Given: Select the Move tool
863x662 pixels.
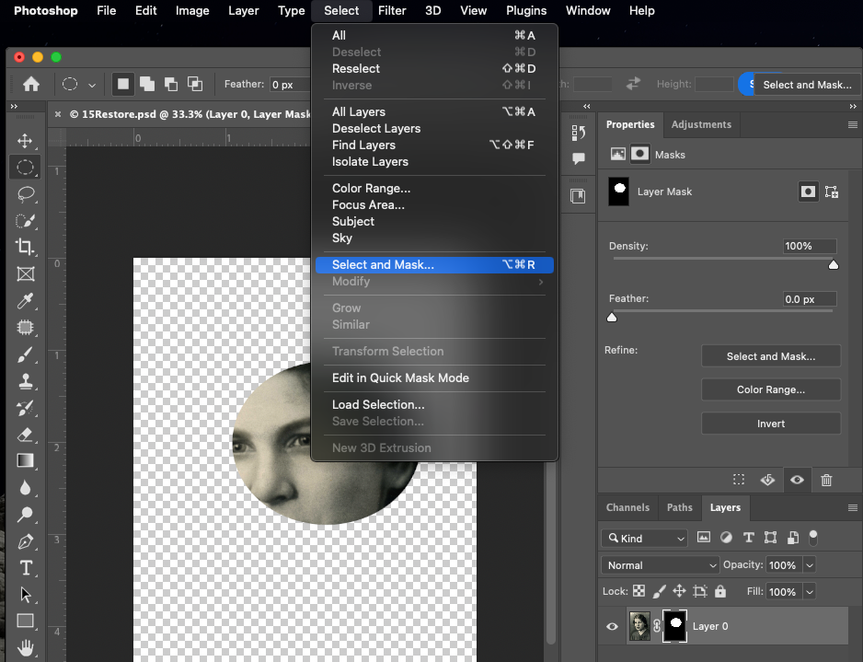Looking at the screenshot, I should (26, 140).
